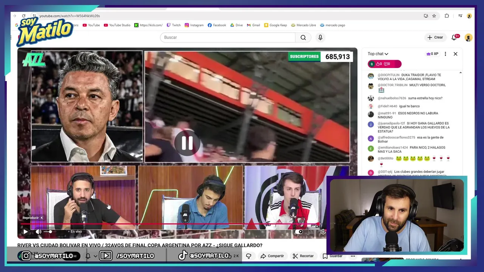Screen dimensions: 484x272
Task: Click username @Fidel14640 in chat
Action: point(387,107)
